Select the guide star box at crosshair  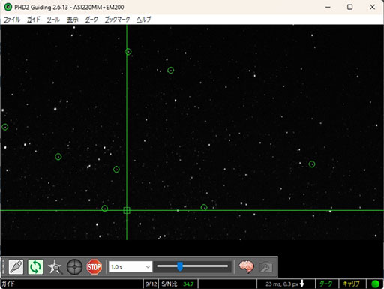(x=127, y=210)
